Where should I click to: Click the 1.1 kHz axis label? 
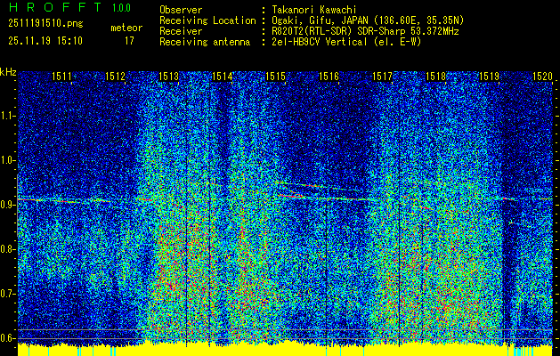click(x=7, y=116)
